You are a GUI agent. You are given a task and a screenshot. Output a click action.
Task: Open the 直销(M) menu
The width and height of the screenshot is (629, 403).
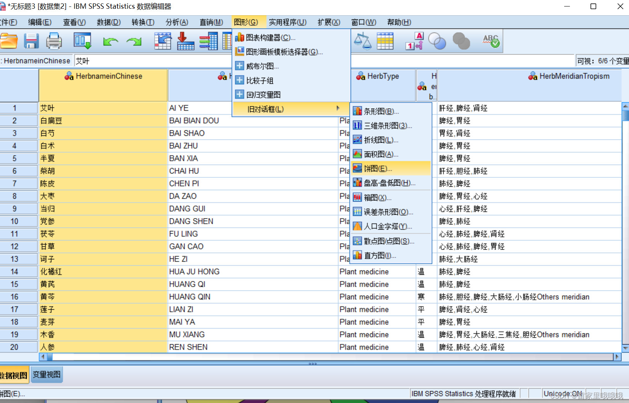[211, 22]
